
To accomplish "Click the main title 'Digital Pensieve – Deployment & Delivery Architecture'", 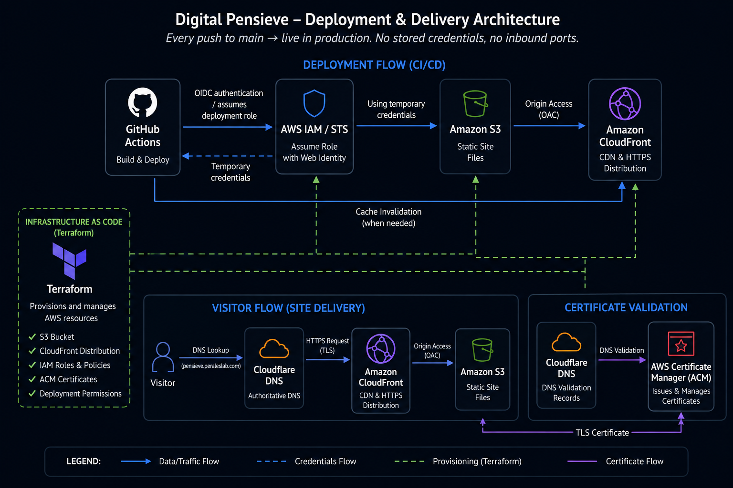I will pyautogui.click(x=367, y=20).
